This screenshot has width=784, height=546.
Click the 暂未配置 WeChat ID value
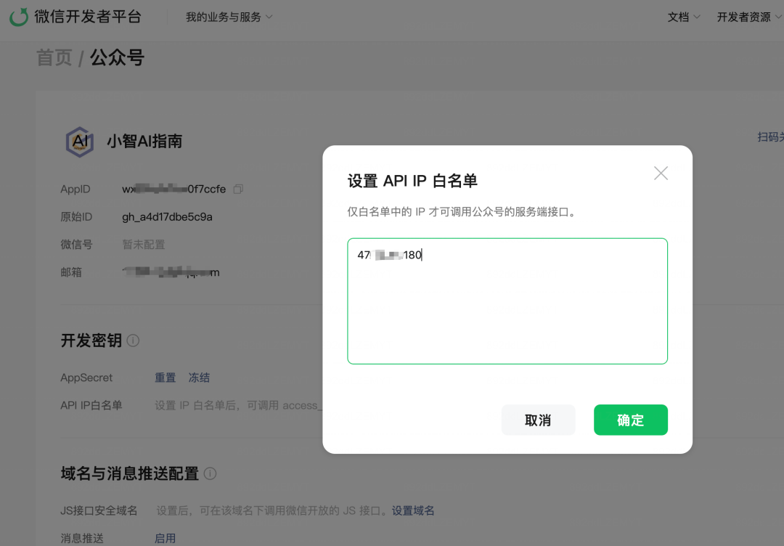(144, 245)
